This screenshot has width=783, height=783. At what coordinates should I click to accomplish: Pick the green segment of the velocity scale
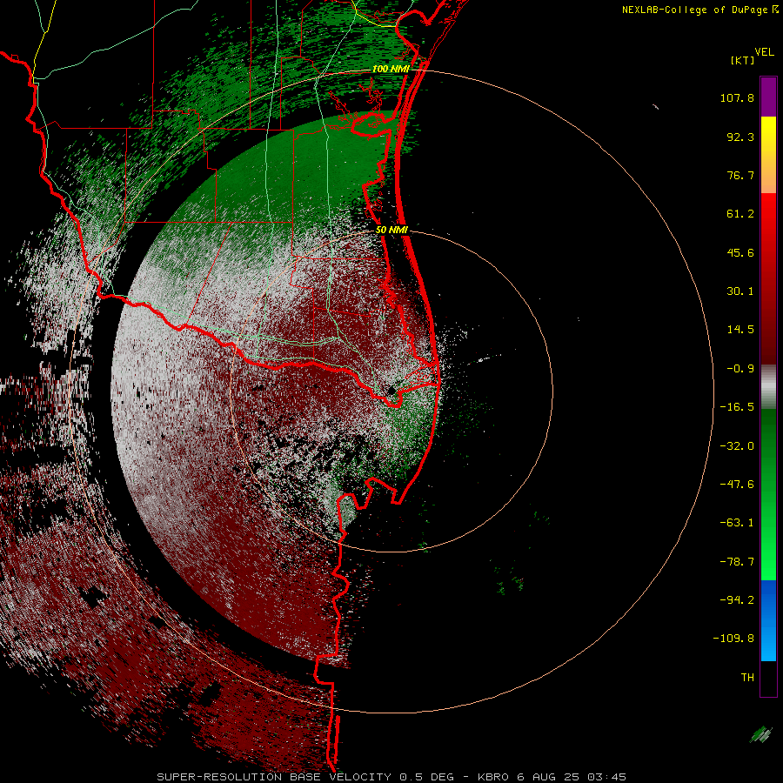coord(768,494)
